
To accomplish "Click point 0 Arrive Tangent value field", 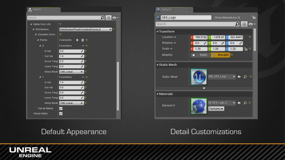I will coord(72,61).
